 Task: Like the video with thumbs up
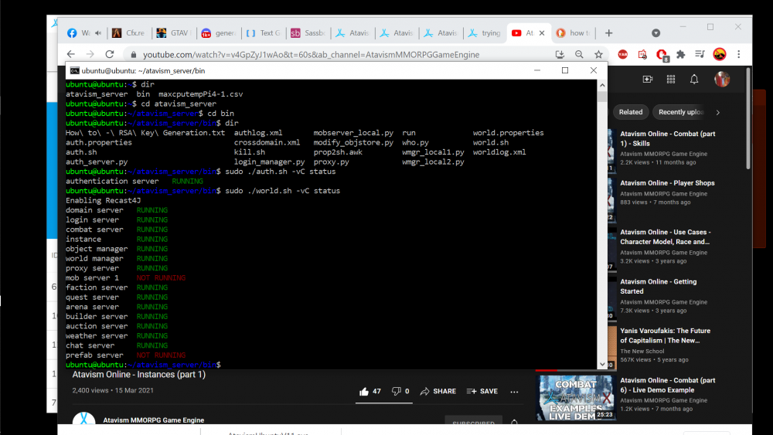[364, 392]
